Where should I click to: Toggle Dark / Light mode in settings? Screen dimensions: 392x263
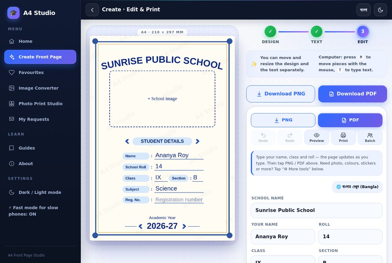click(x=40, y=193)
